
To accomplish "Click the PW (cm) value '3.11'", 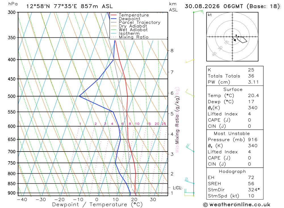I will coord(253,82).
